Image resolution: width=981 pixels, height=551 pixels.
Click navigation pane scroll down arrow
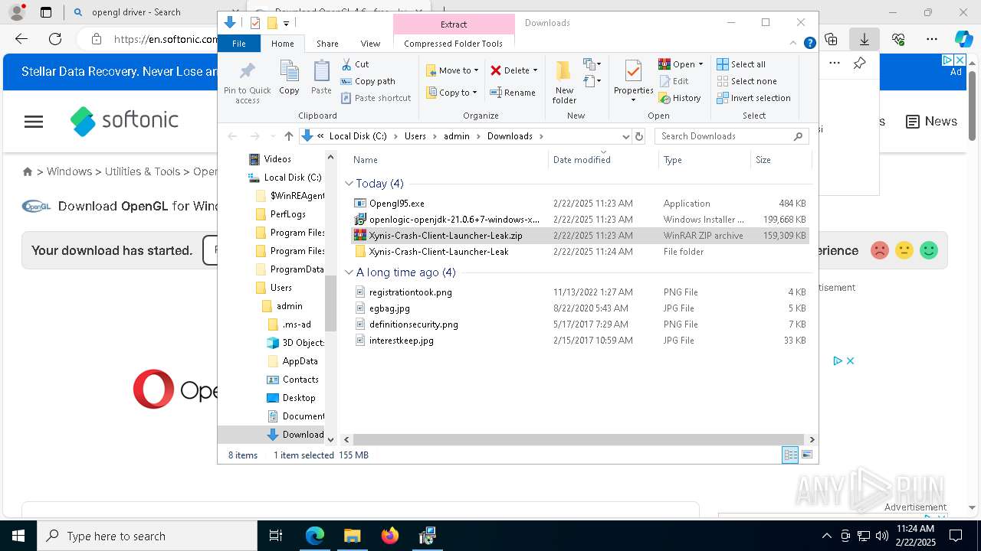click(x=331, y=440)
